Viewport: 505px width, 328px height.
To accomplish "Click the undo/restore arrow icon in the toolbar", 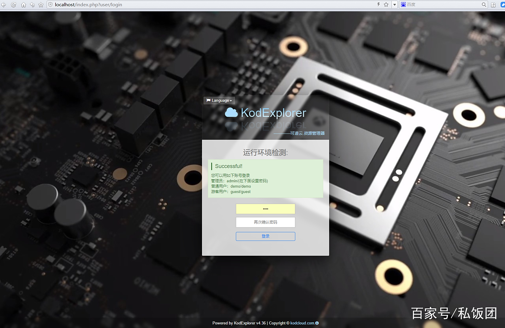I will tap(32, 5).
